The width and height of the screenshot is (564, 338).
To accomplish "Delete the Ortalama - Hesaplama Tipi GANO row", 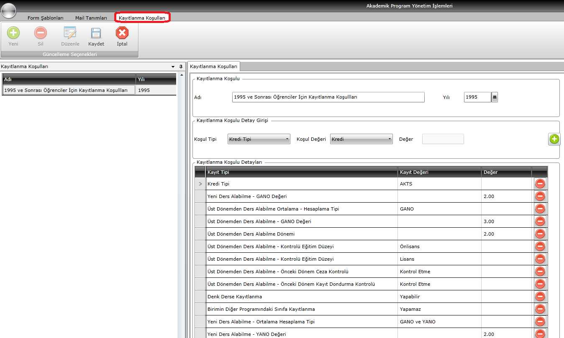I will pyautogui.click(x=540, y=209).
